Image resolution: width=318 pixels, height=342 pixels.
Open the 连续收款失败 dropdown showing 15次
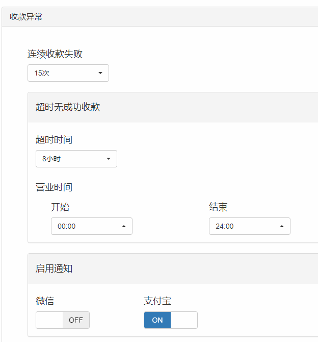click(x=68, y=73)
